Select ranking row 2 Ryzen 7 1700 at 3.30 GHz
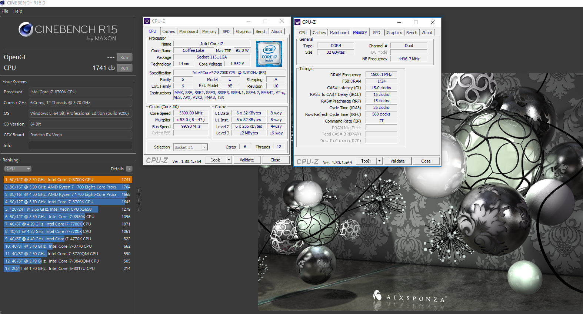 [x=68, y=187]
